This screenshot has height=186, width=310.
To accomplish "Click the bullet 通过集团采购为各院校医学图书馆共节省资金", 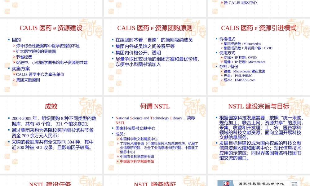I will pyautogui.click(x=52, y=133).
